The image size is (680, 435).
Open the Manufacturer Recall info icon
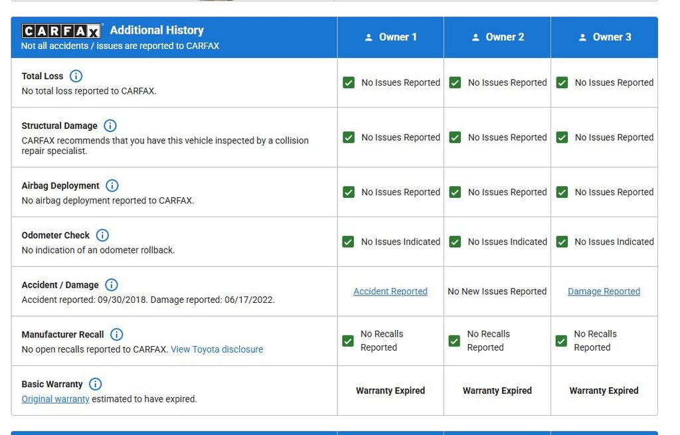(x=117, y=335)
